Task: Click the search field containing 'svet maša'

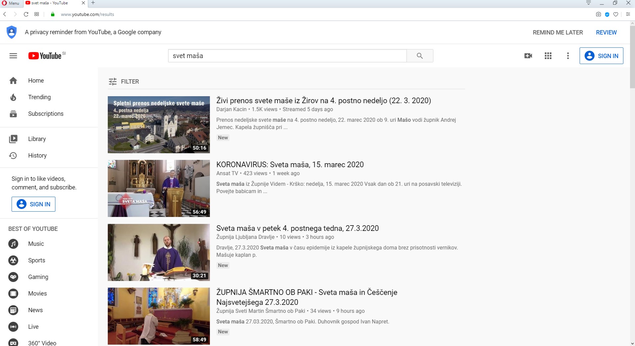Action: point(287,56)
